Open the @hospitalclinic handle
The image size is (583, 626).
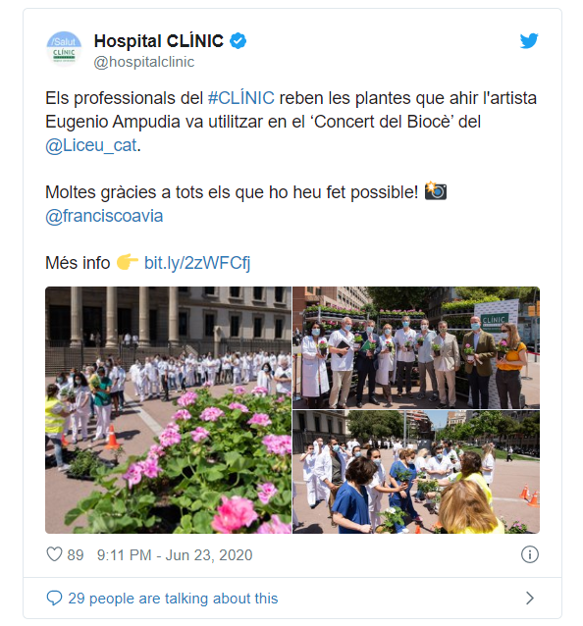click(144, 62)
